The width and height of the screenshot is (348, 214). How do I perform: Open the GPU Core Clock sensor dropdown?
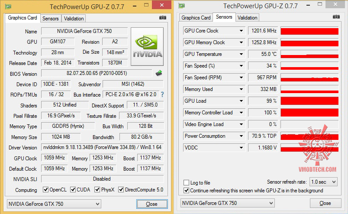click(x=242, y=31)
